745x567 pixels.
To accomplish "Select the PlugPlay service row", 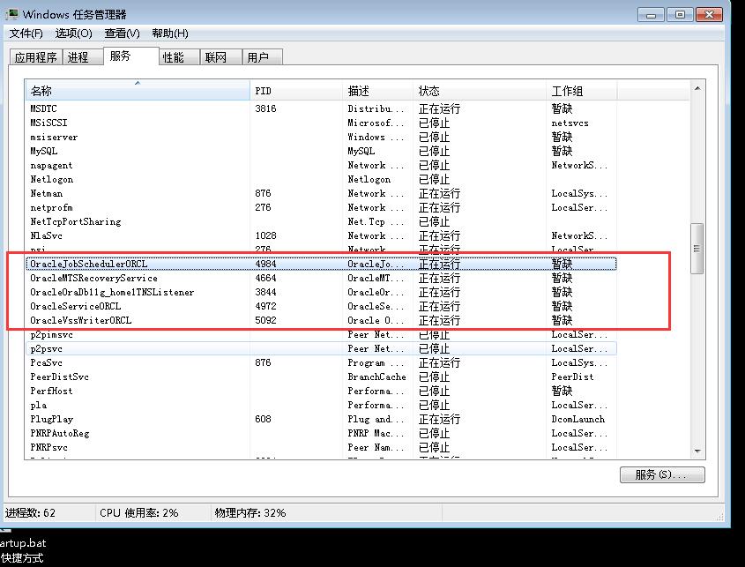I will pyautogui.click(x=321, y=419).
